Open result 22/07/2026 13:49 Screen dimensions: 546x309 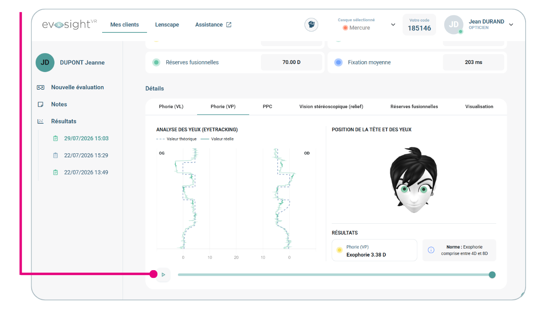(x=86, y=173)
